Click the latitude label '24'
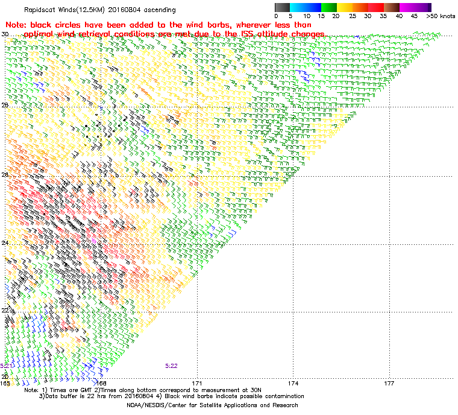This screenshot has width=458, height=415. click(x=5, y=242)
